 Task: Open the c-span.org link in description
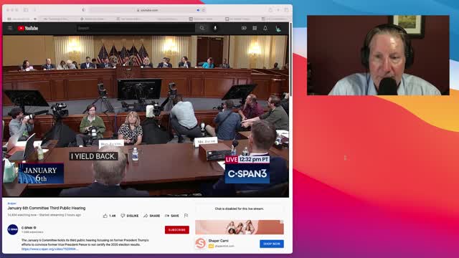pos(49,249)
